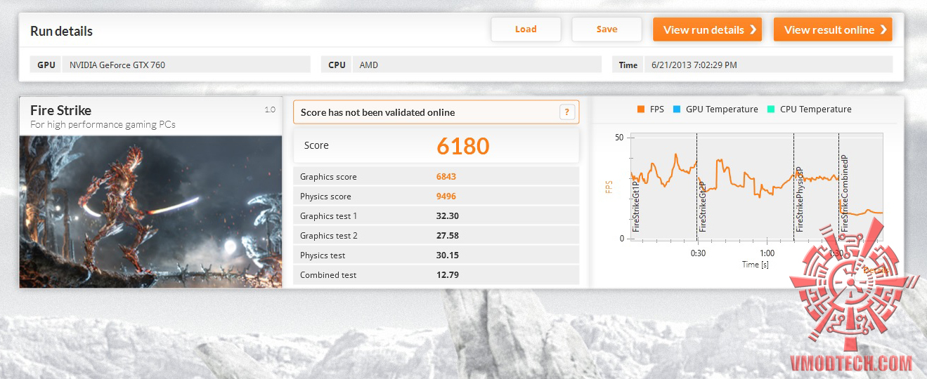Click Graphics test 1 value 32.30
Image resolution: width=927 pixels, height=379 pixels.
click(x=448, y=216)
